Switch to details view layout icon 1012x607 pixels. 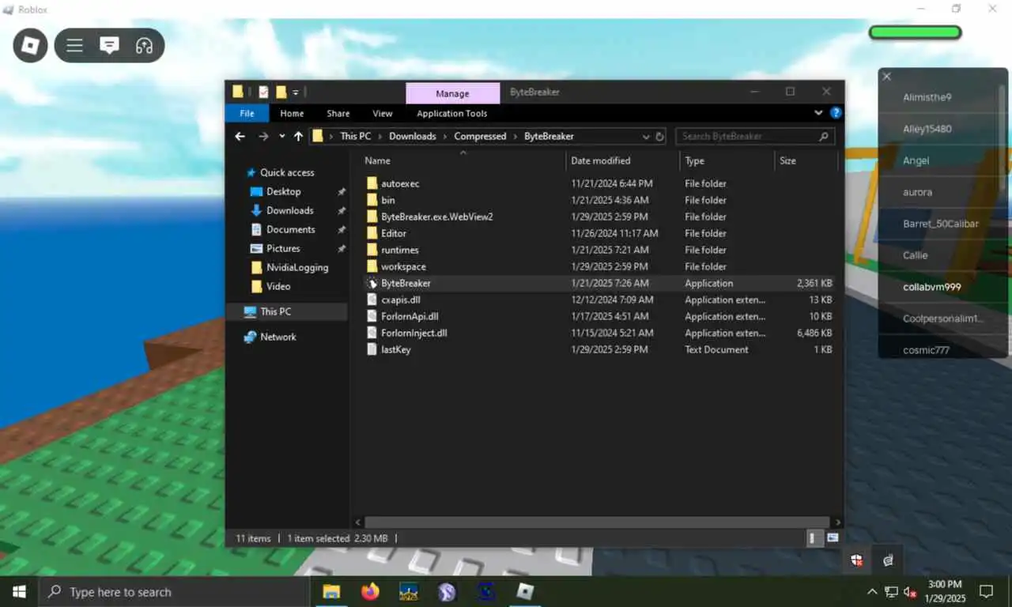[813, 538]
